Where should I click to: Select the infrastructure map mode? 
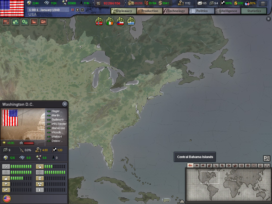241,165
